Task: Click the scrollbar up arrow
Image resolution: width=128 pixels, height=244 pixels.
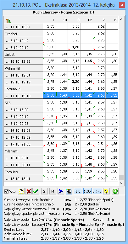Action: [121, 19]
